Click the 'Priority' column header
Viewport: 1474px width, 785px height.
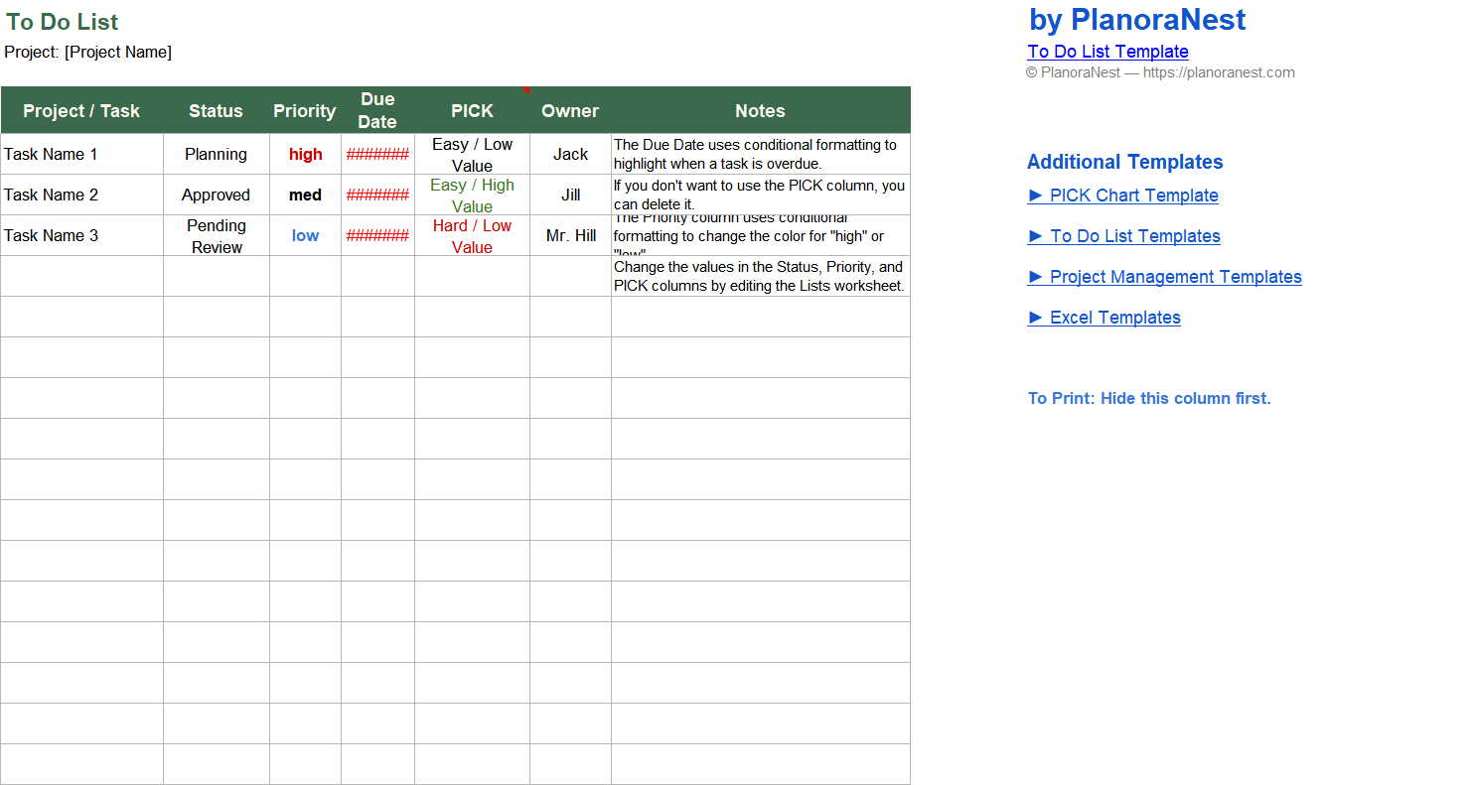(x=305, y=110)
